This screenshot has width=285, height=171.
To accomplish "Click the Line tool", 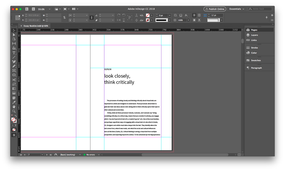I will pyautogui.click(x=14, y=57).
